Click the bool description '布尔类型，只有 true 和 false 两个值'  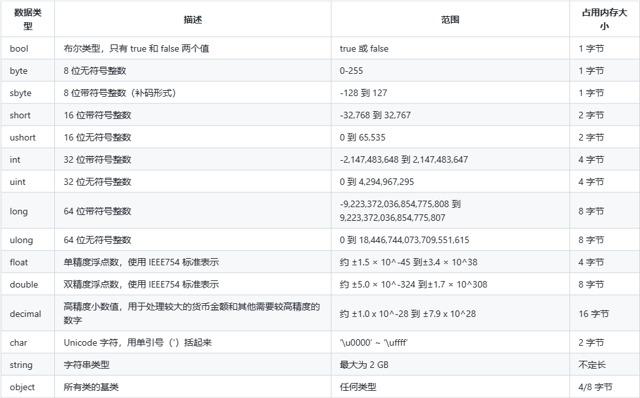pos(137,48)
